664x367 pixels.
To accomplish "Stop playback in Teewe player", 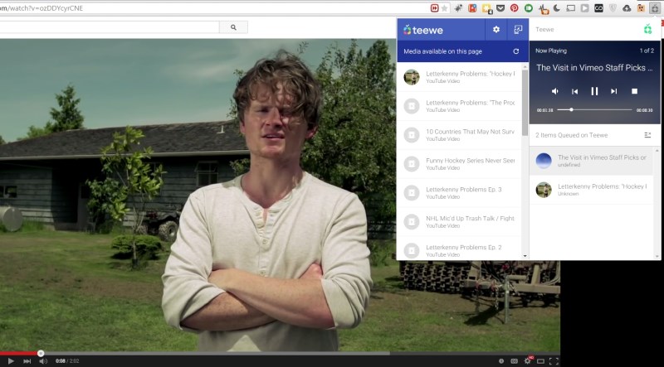I will pos(634,91).
